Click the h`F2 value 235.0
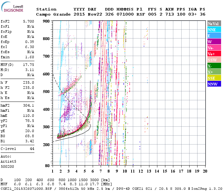This screenshot has height=191, width=223. click(29, 88)
